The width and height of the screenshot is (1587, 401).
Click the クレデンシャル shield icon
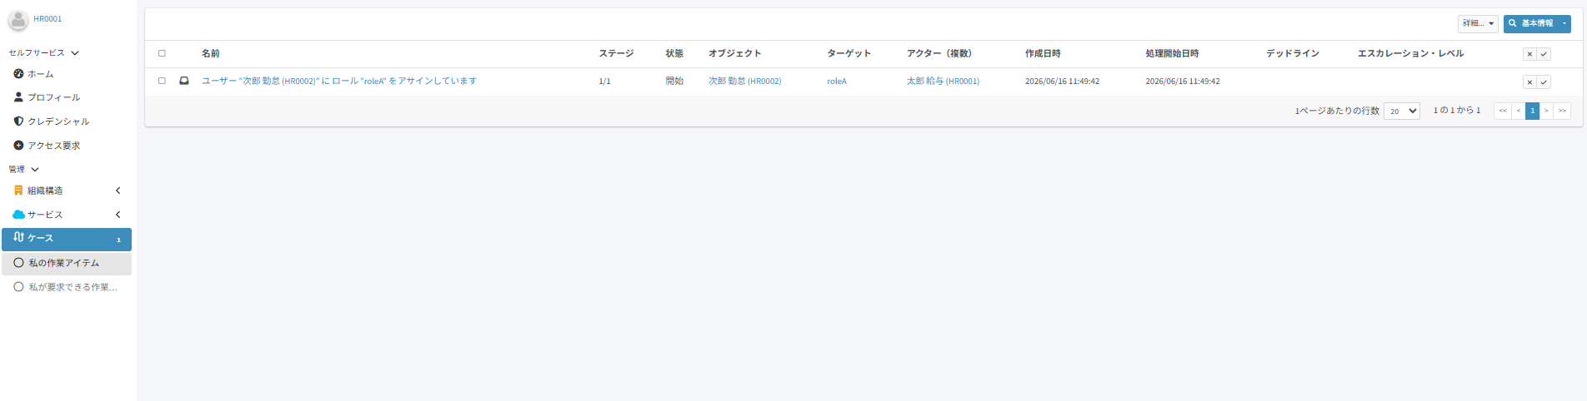pyautogui.click(x=18, y=121)
